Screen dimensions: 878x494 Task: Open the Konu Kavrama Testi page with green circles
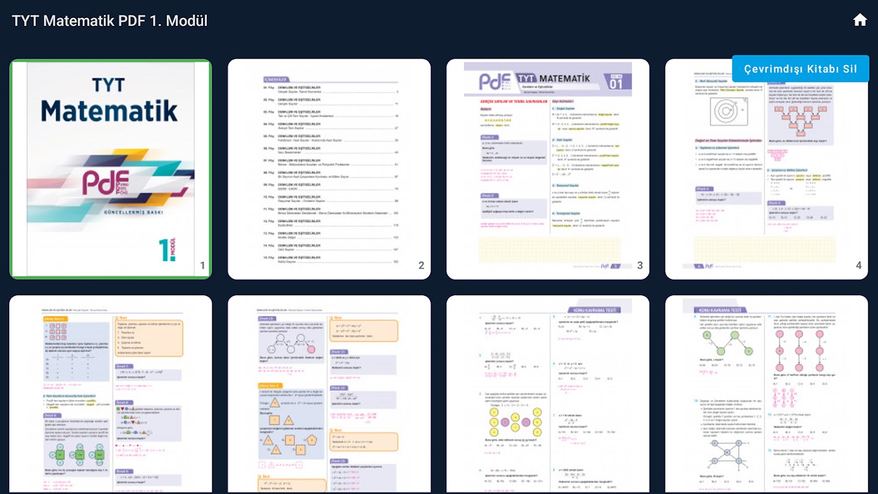tap(766, 394)
